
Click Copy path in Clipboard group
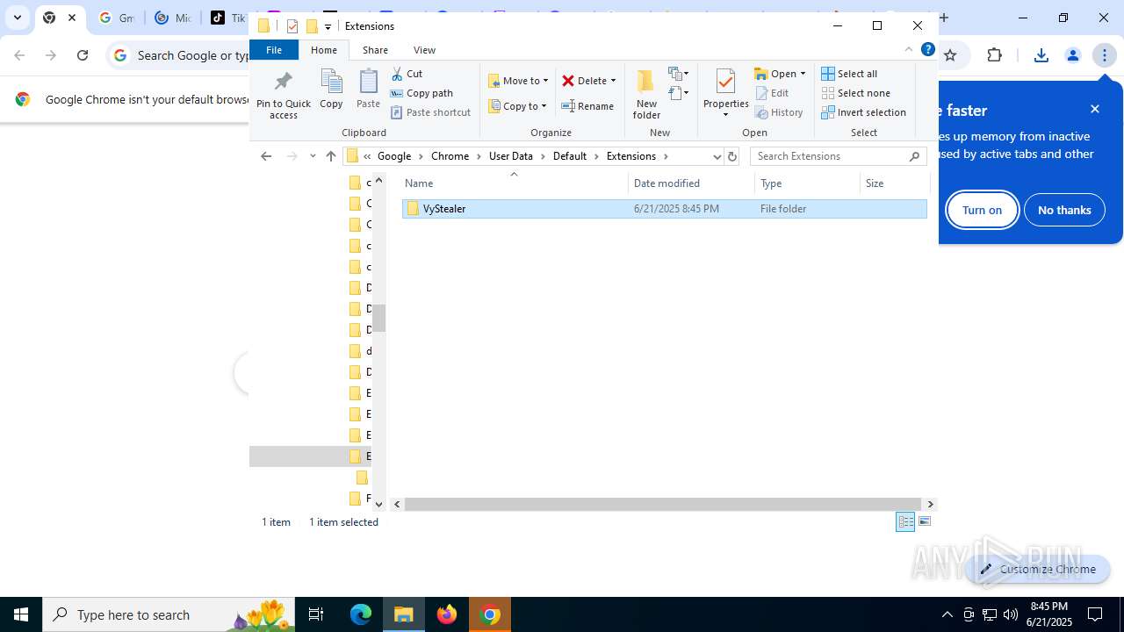click(x=421, y=93)
